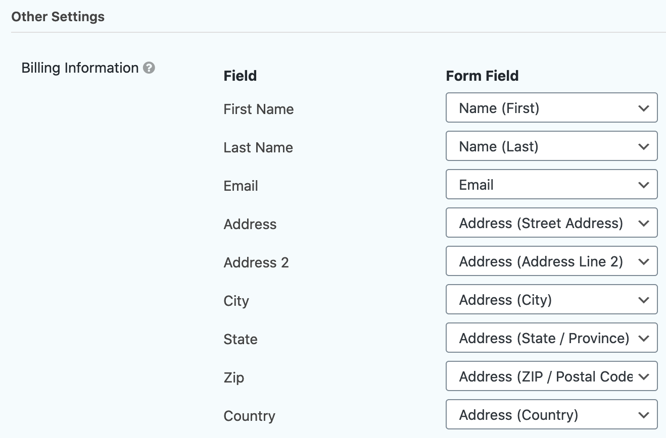Viewport: 666px width, 438px height.
Task: Click the Billing Information help icon
Action: point(149,68)
